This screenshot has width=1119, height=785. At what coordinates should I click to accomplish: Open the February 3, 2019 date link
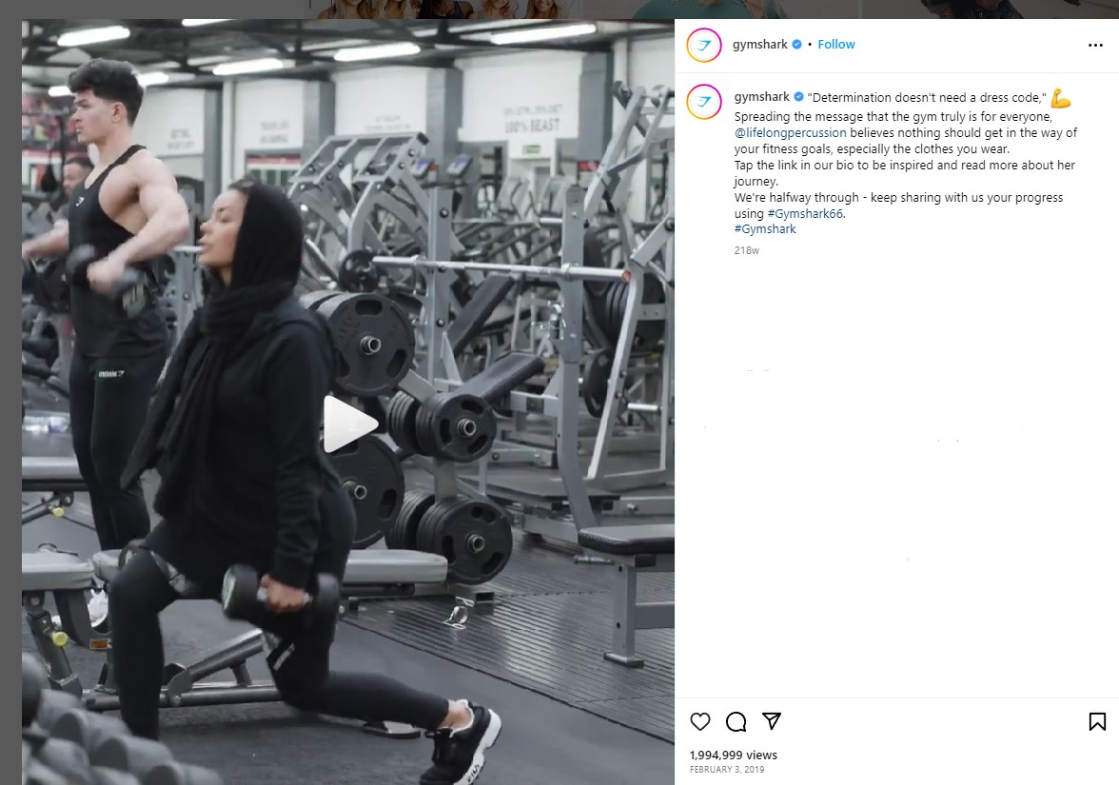727,770
